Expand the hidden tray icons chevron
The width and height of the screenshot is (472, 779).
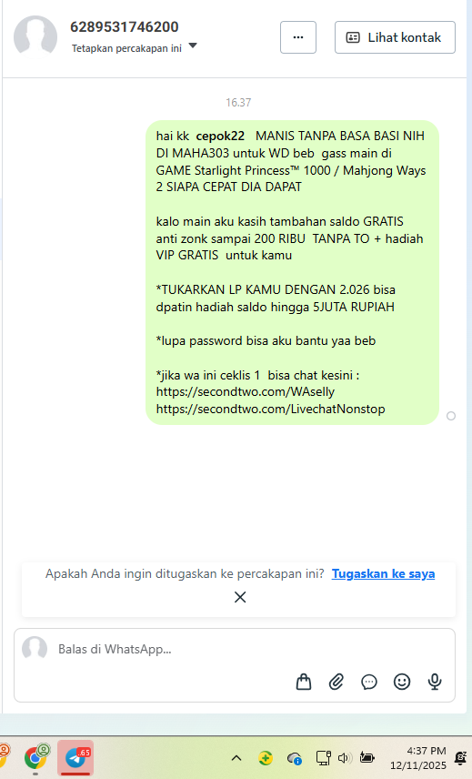236,758
